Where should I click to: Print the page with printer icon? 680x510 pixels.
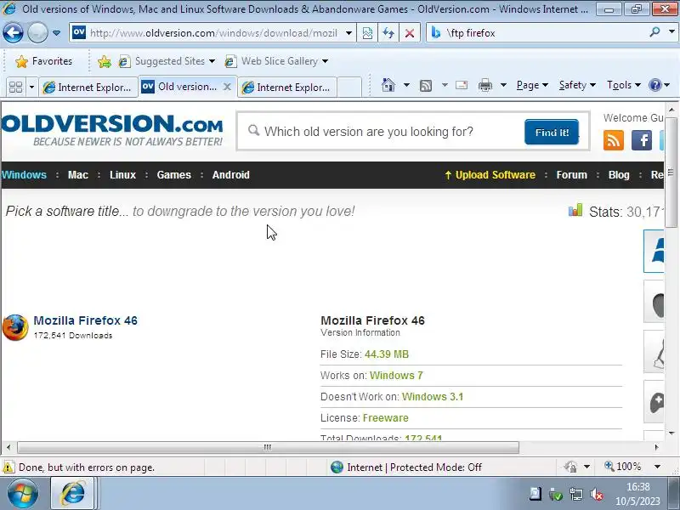point(484,85)
